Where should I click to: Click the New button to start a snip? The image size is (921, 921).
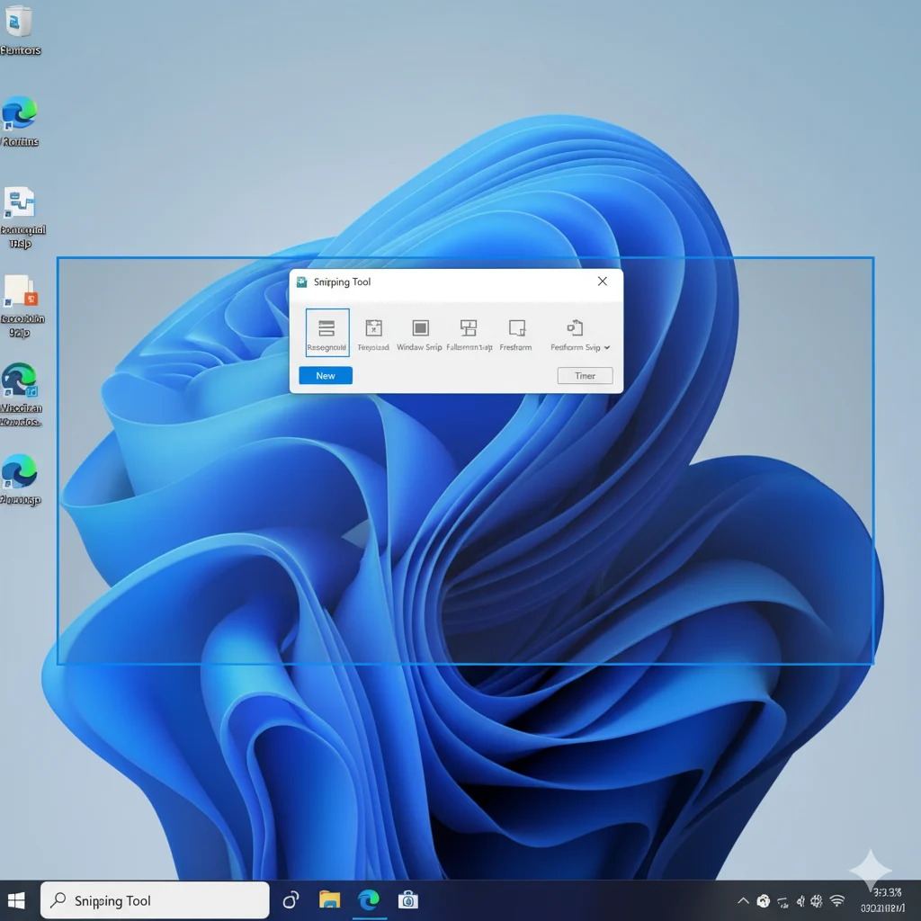(325, 375)
